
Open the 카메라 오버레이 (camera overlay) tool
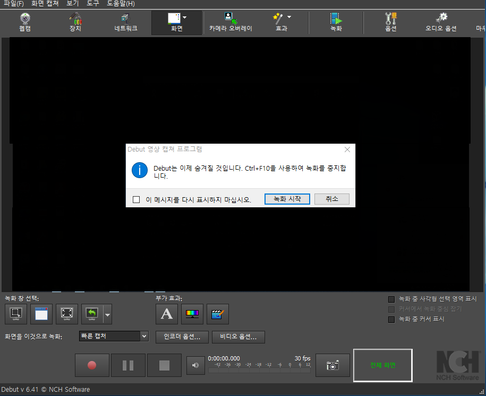[231, 22]
